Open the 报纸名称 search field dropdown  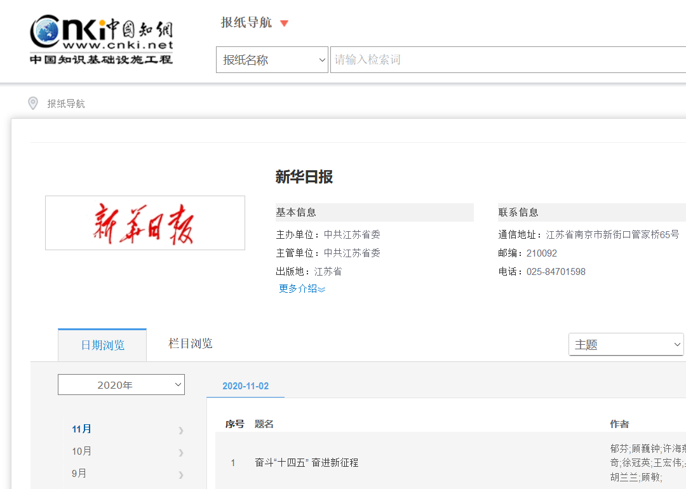272,60
